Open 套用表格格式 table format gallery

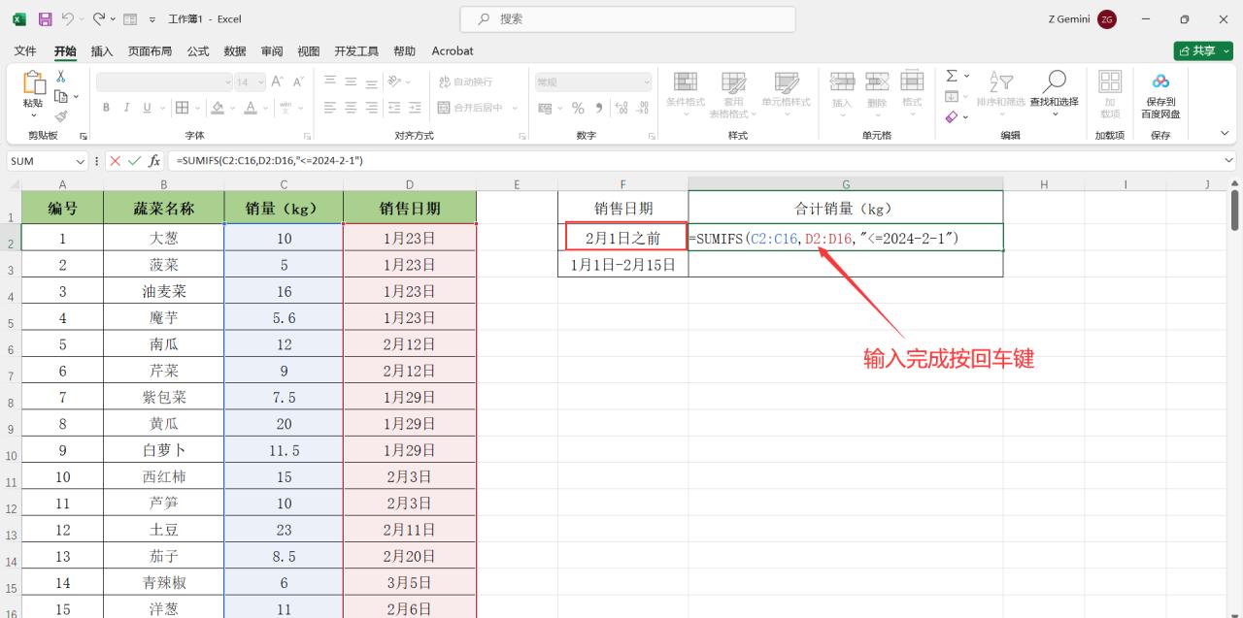tap(734, 94)
